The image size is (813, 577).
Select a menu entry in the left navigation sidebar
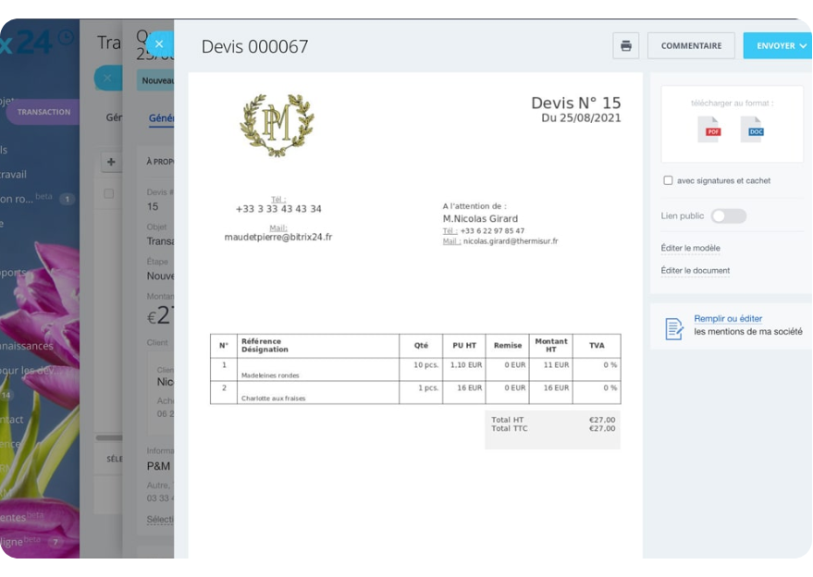[x=28, y=174]
